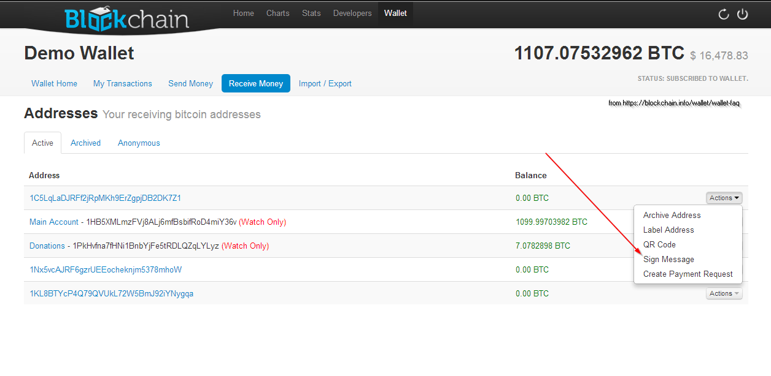Click the 1099.99703982 BTC balance

tap(551, 222)
